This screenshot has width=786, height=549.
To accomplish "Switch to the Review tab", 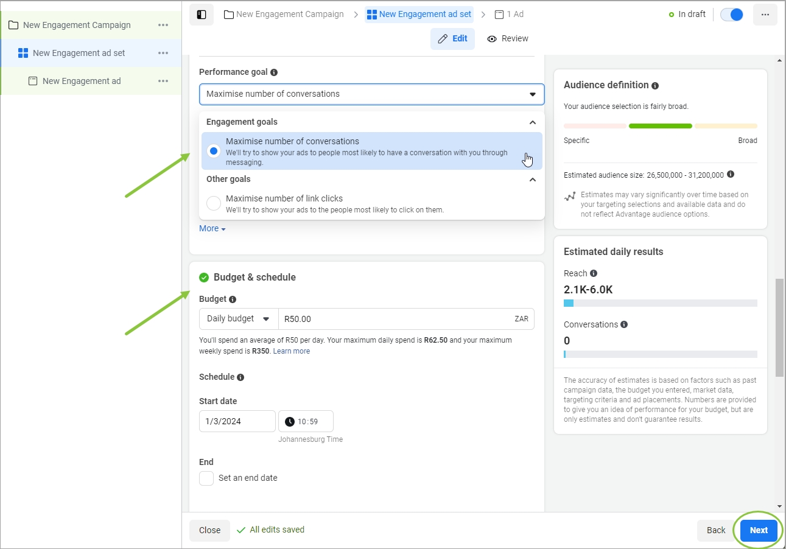I will coord(508,38).
